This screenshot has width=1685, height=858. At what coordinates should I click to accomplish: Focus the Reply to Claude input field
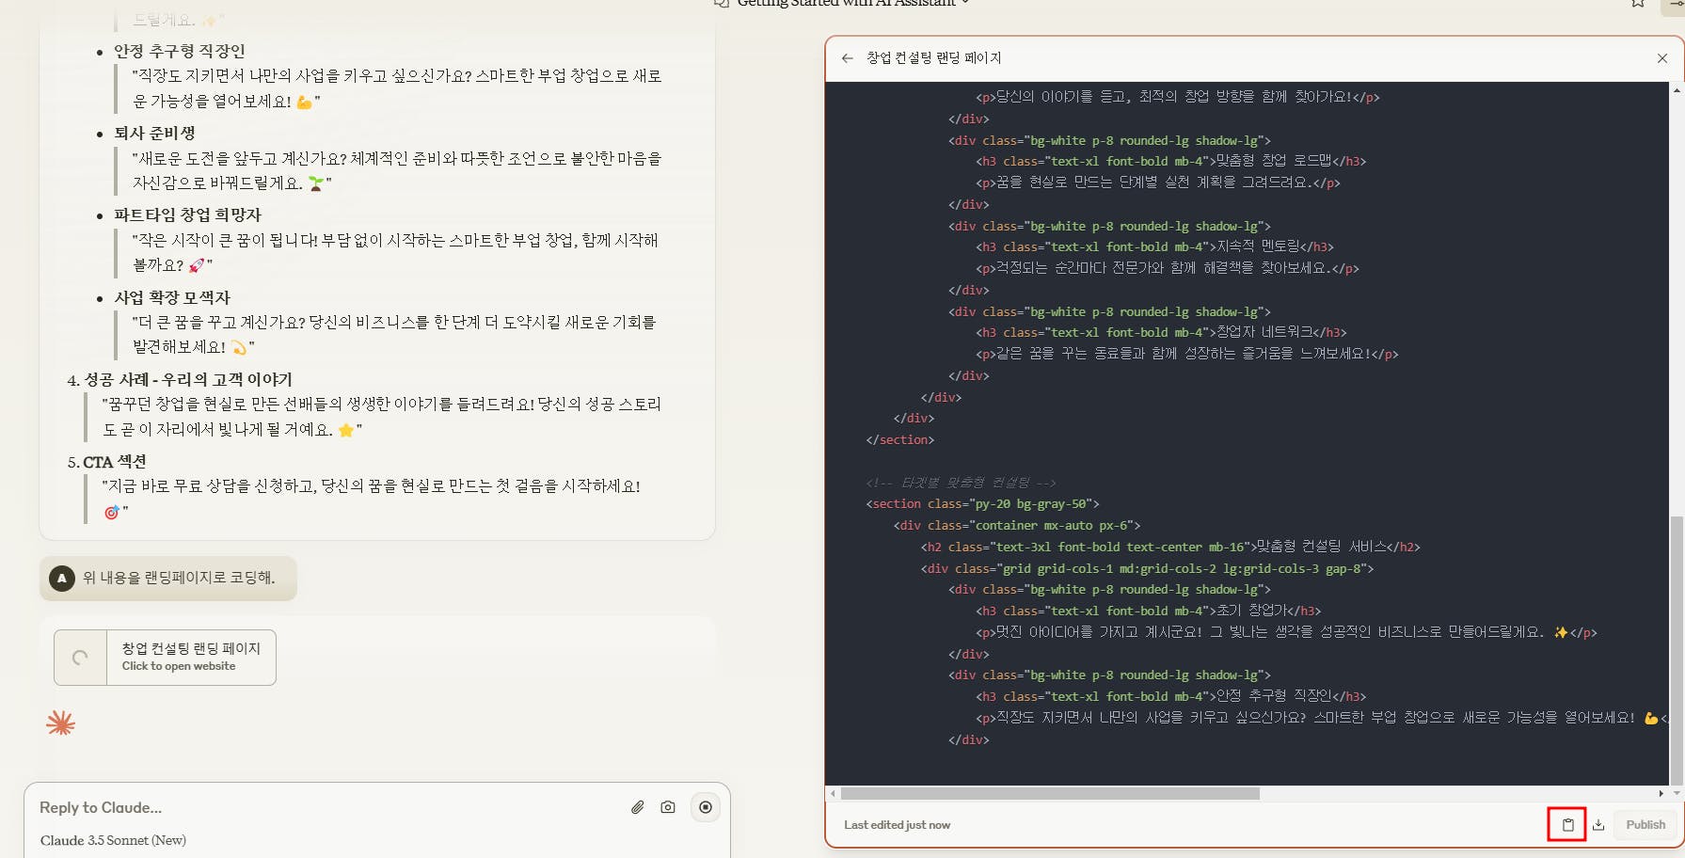329,807
